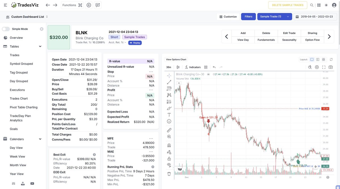The height and width of the screenshot is (189, 340).
Task: Open the search magnifier icon
Action: tap(312, 5)
